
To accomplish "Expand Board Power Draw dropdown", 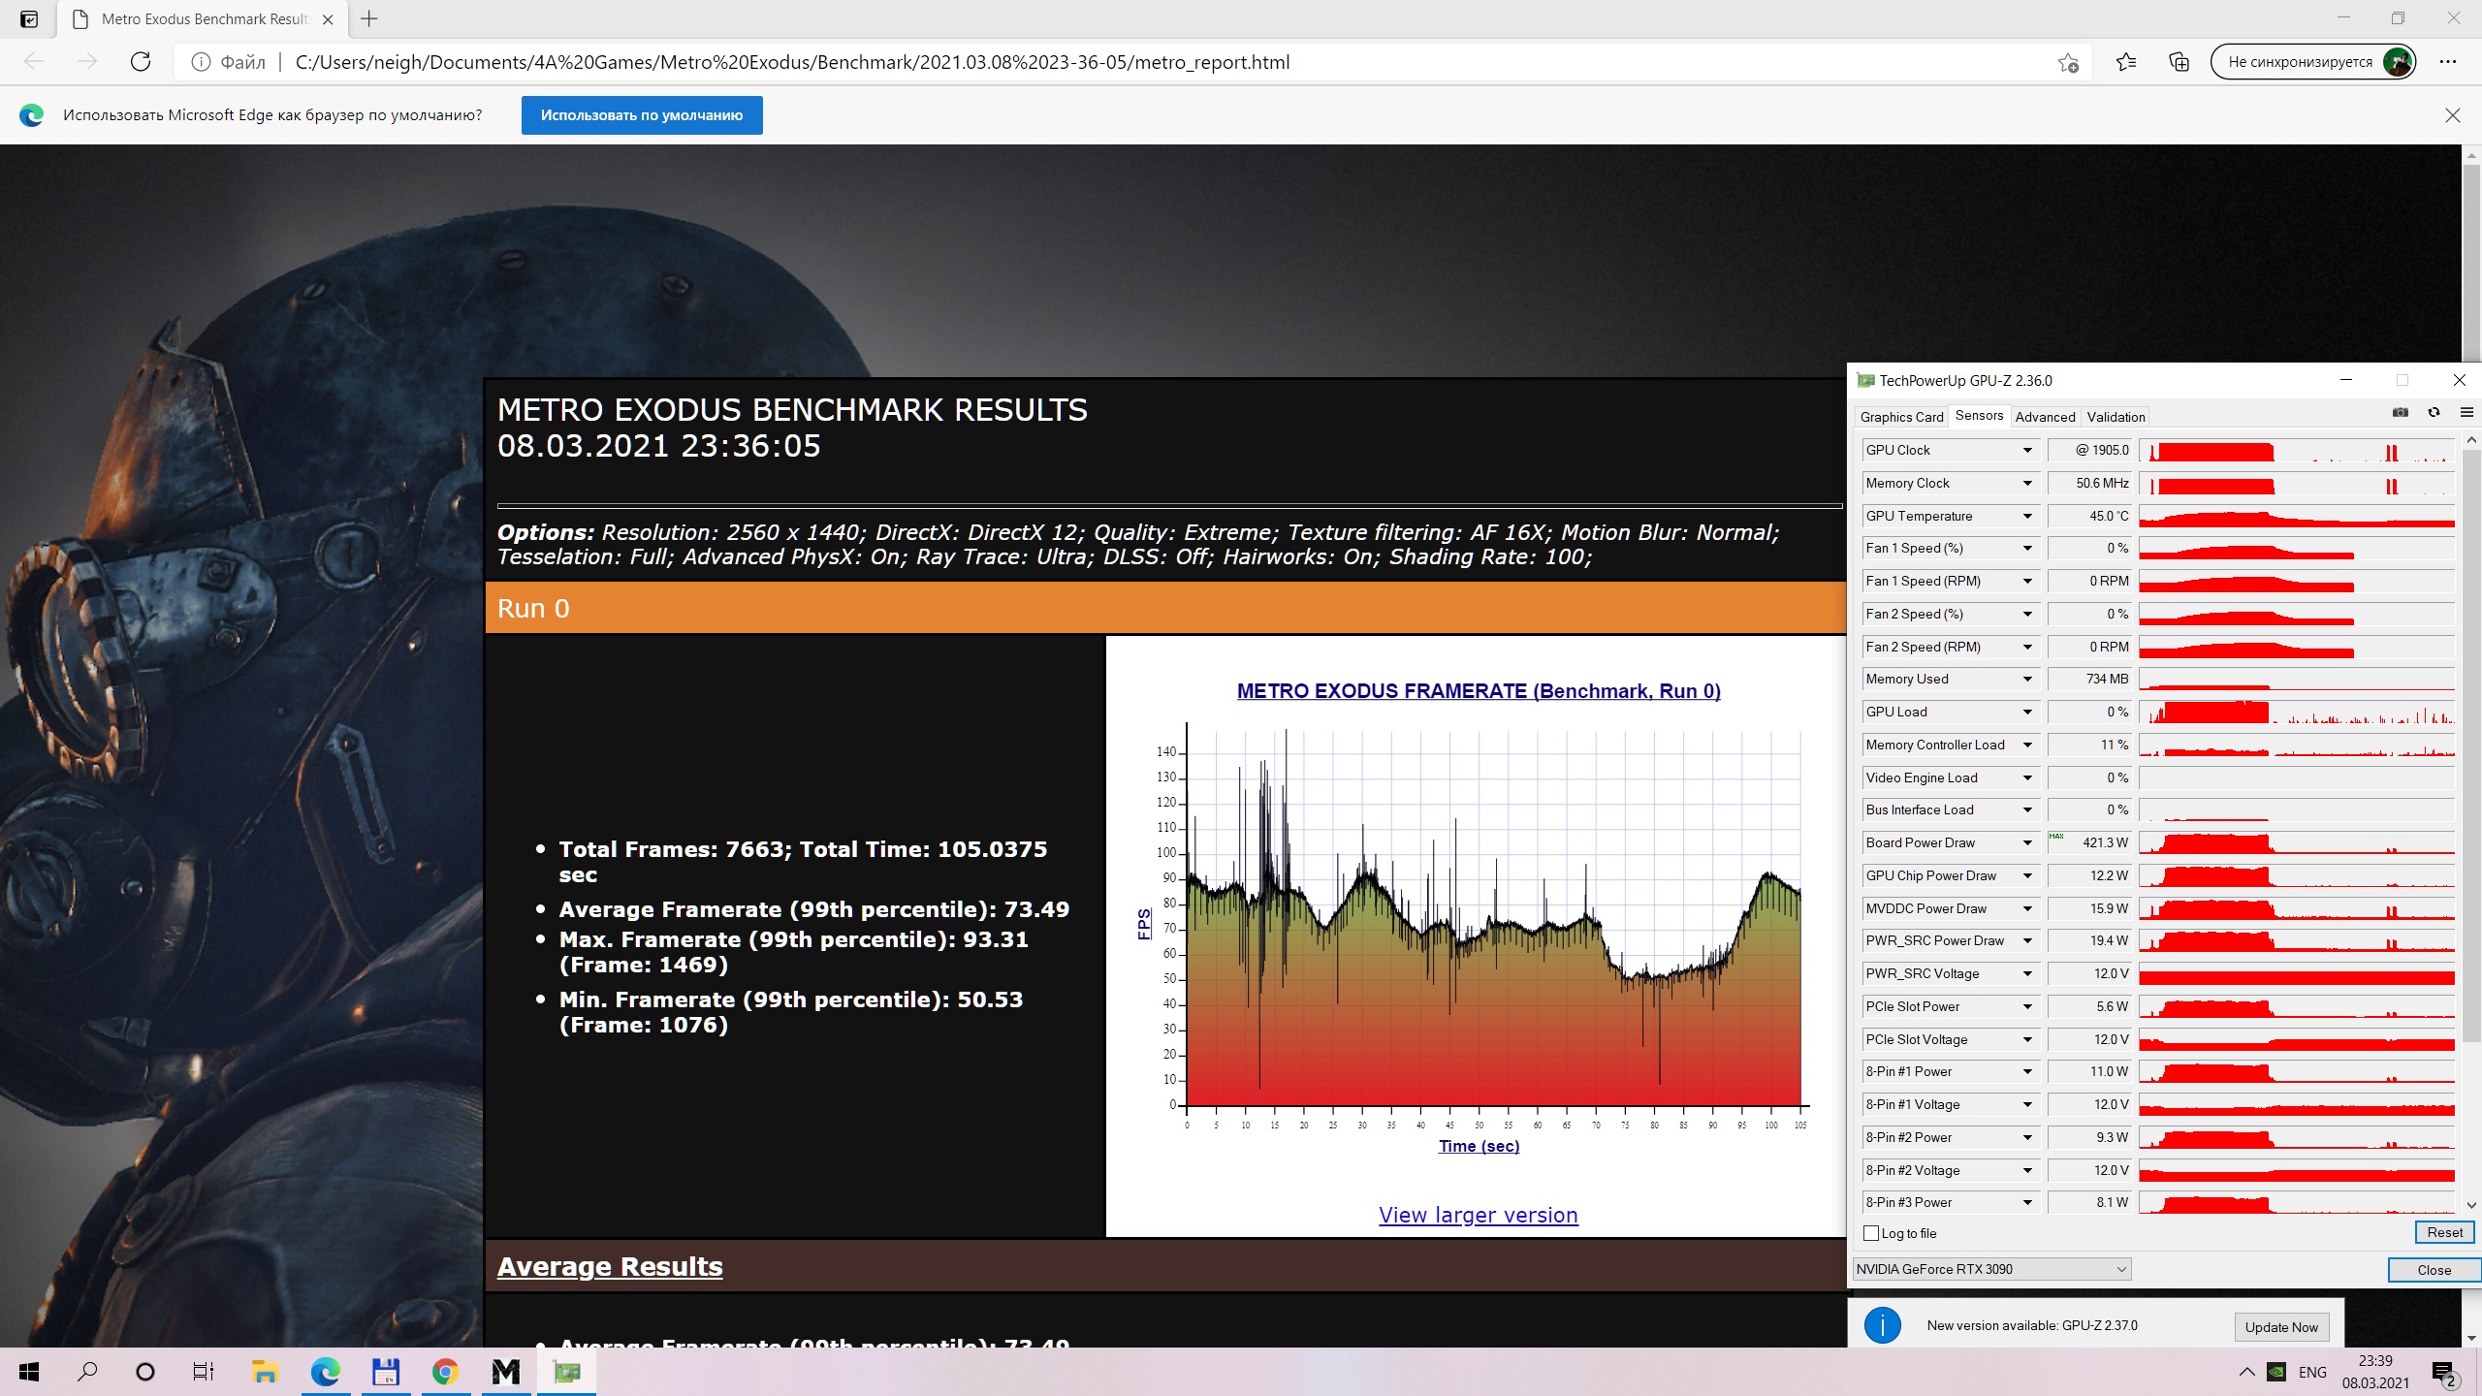I will coord(2026,842).
